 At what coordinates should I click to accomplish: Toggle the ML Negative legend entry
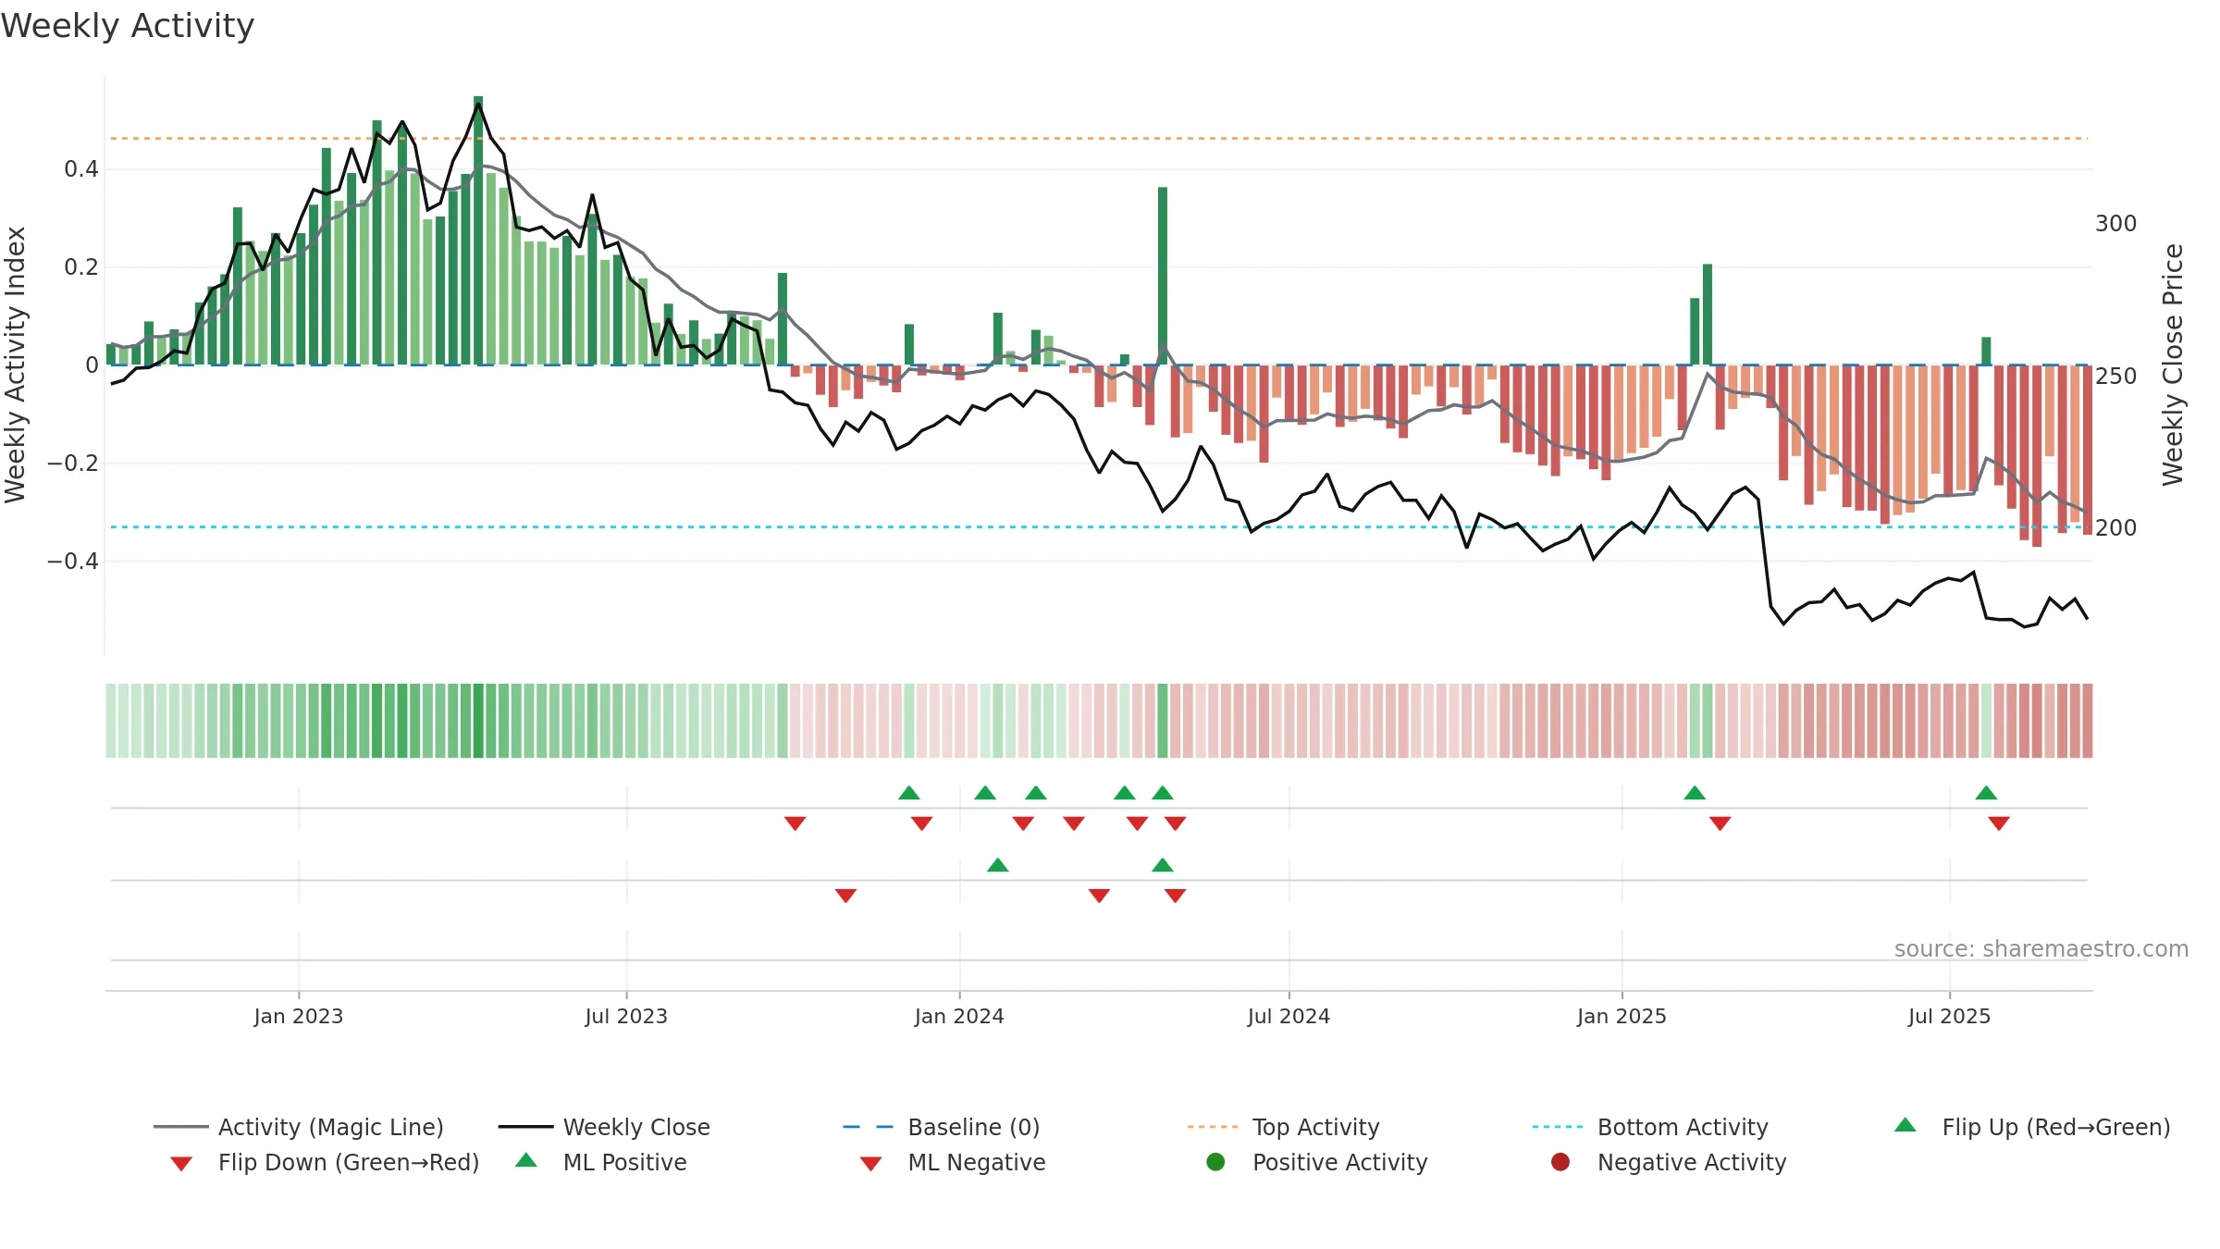(952, 1162)
